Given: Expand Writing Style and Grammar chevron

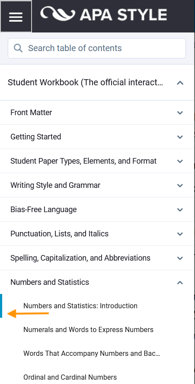Looking at the screenshot, I should (x=180, y=185).
